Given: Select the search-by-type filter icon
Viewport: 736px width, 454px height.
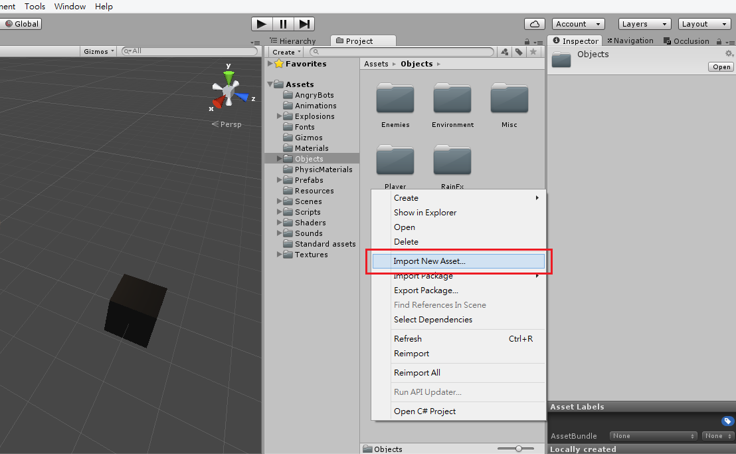Looking at the screenshot, I should pos(504,51).
